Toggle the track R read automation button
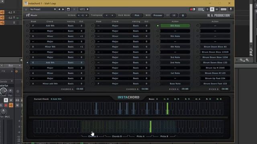The image size is (257, 144). [x=6, y=100]
